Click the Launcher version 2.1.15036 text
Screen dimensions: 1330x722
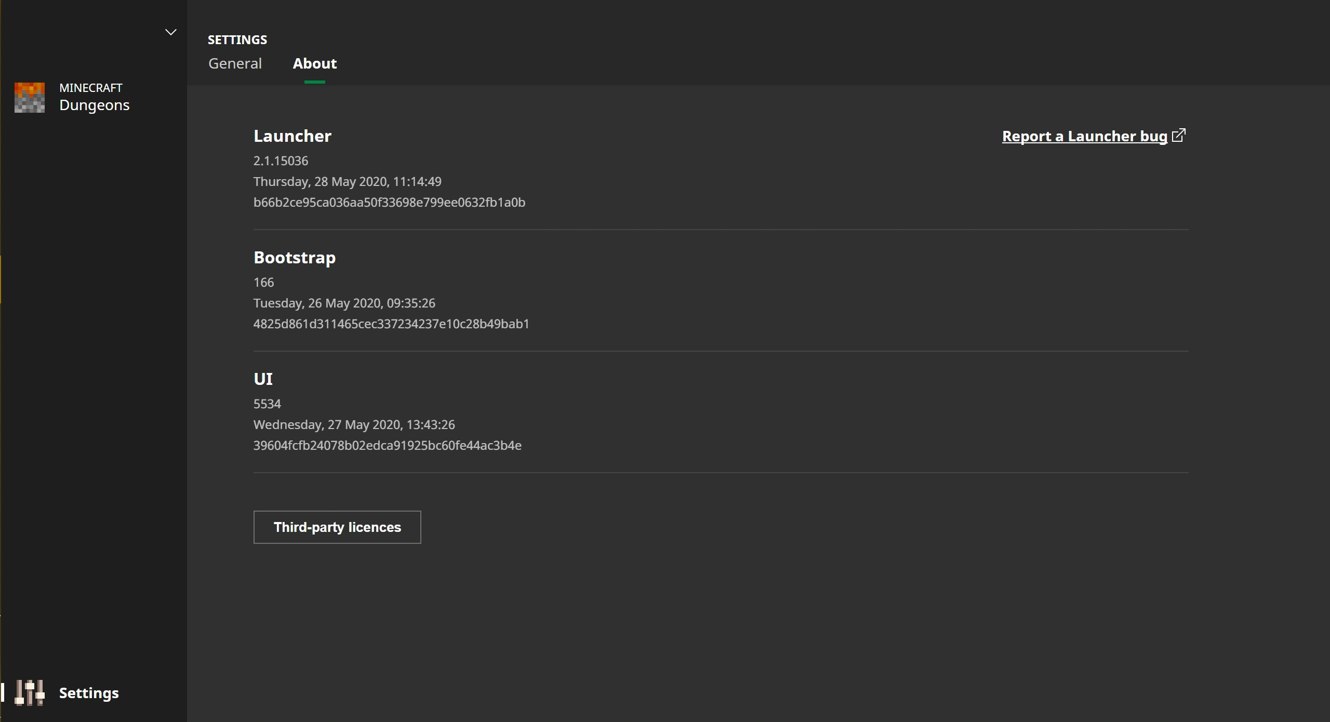click(x=281, y=161)
